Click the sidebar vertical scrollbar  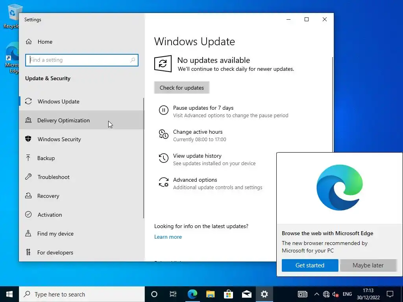tap(143, 158)
